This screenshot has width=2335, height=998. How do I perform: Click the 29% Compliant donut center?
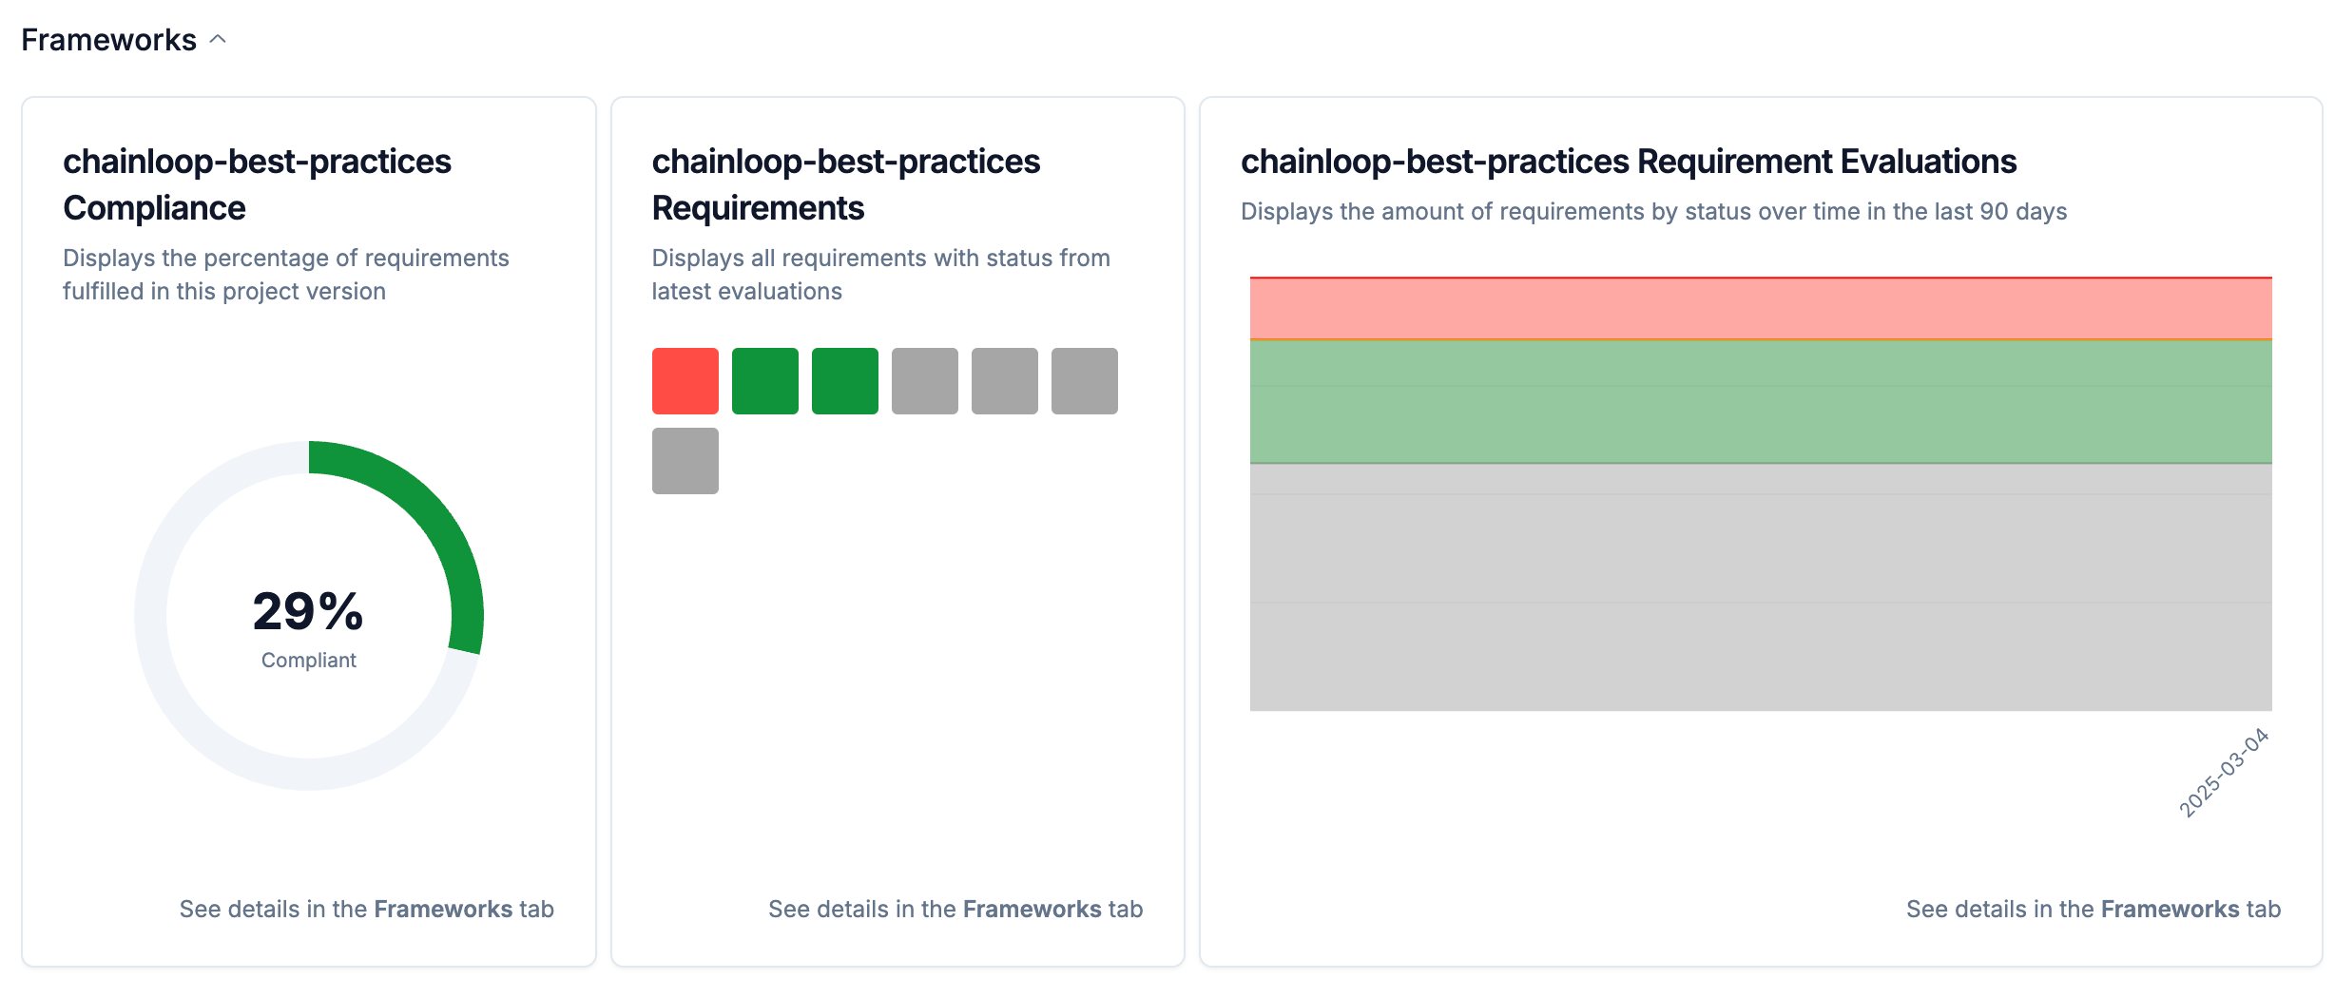pyautogui.click(x=308, y=624)
